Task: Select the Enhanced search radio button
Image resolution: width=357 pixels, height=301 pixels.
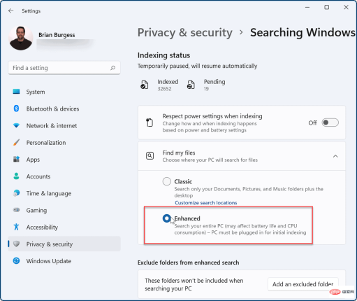Action: click(x=167, y=218)
